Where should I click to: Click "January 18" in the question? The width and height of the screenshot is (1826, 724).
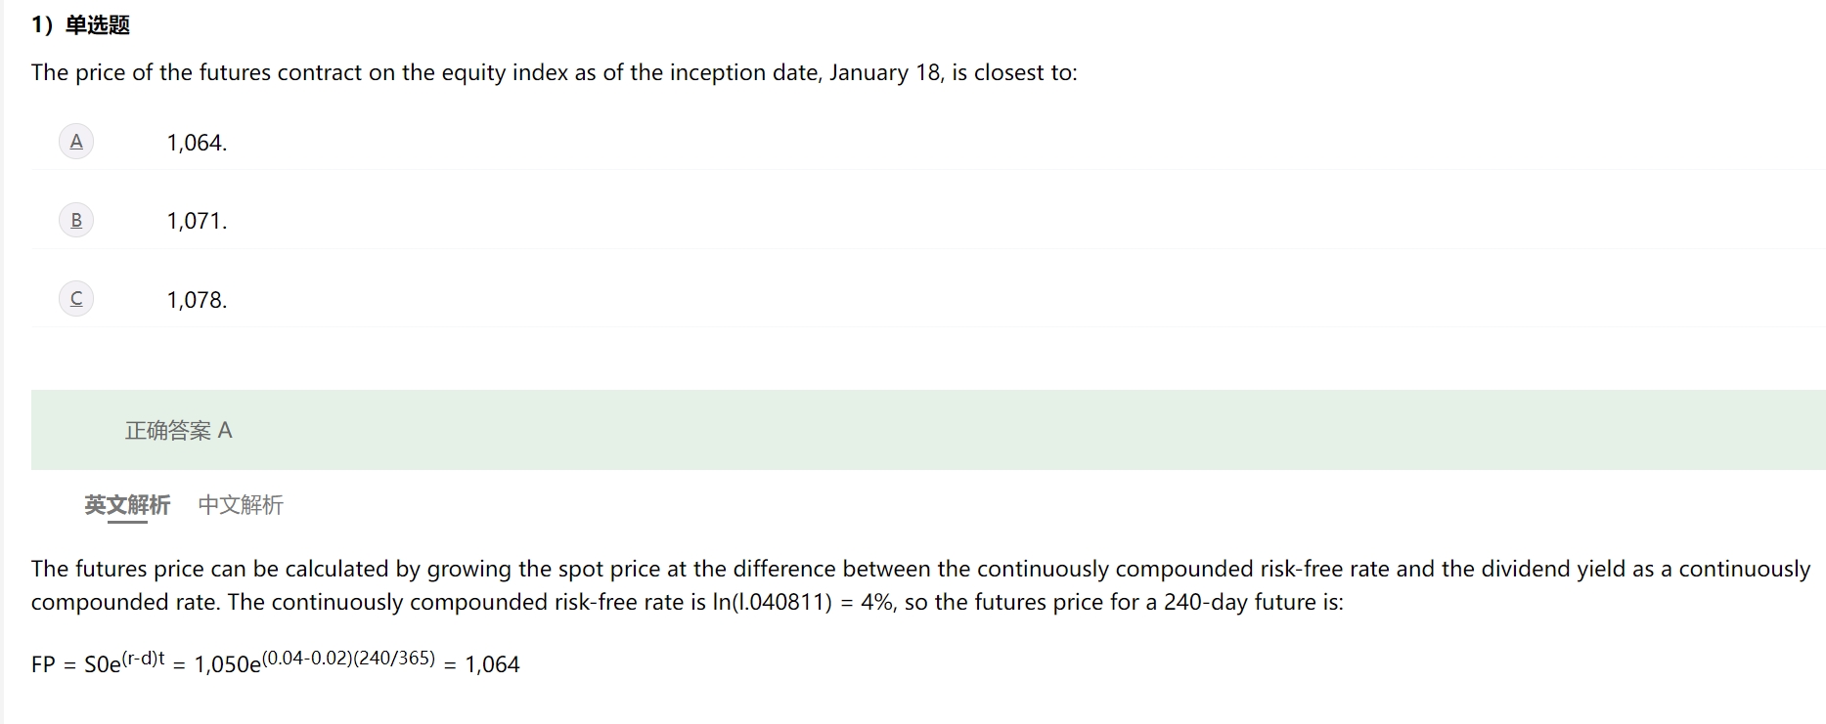point(885,72)
